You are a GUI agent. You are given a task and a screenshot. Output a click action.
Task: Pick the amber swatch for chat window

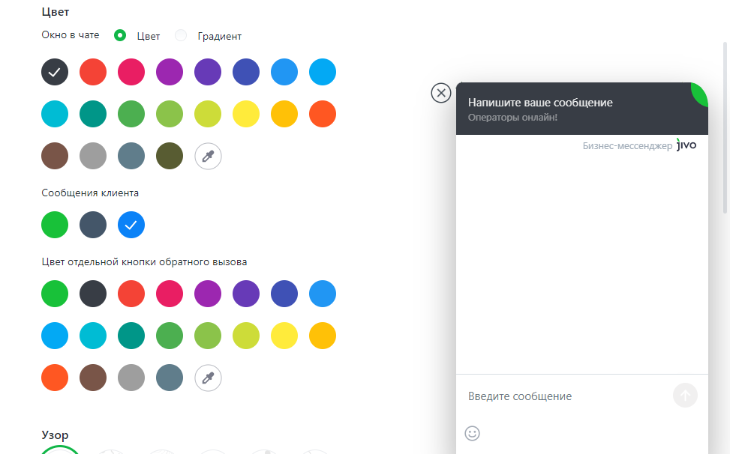point(284,114)
